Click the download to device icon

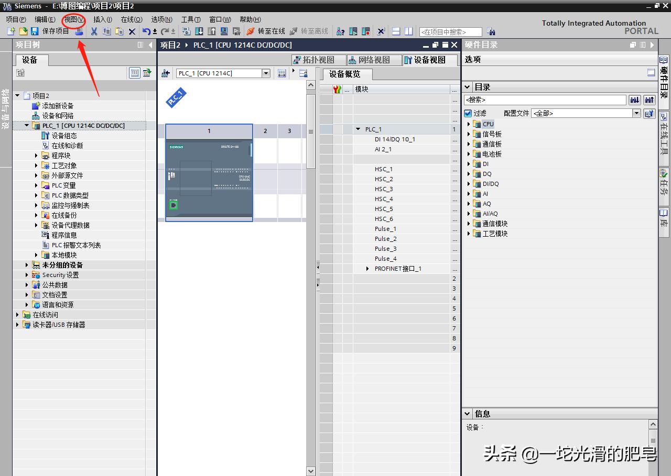tap(199, 31)
